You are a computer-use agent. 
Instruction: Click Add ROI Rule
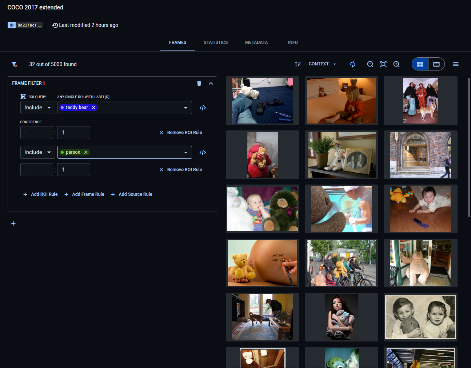click(x=40, y=194)
